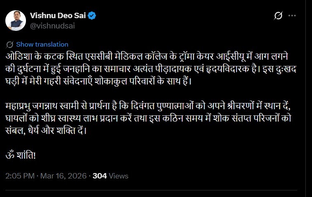The height and width of the screenshot is (197, 312).
Task: Open the three-dot More options menu
Action: (x=292, y=16)
